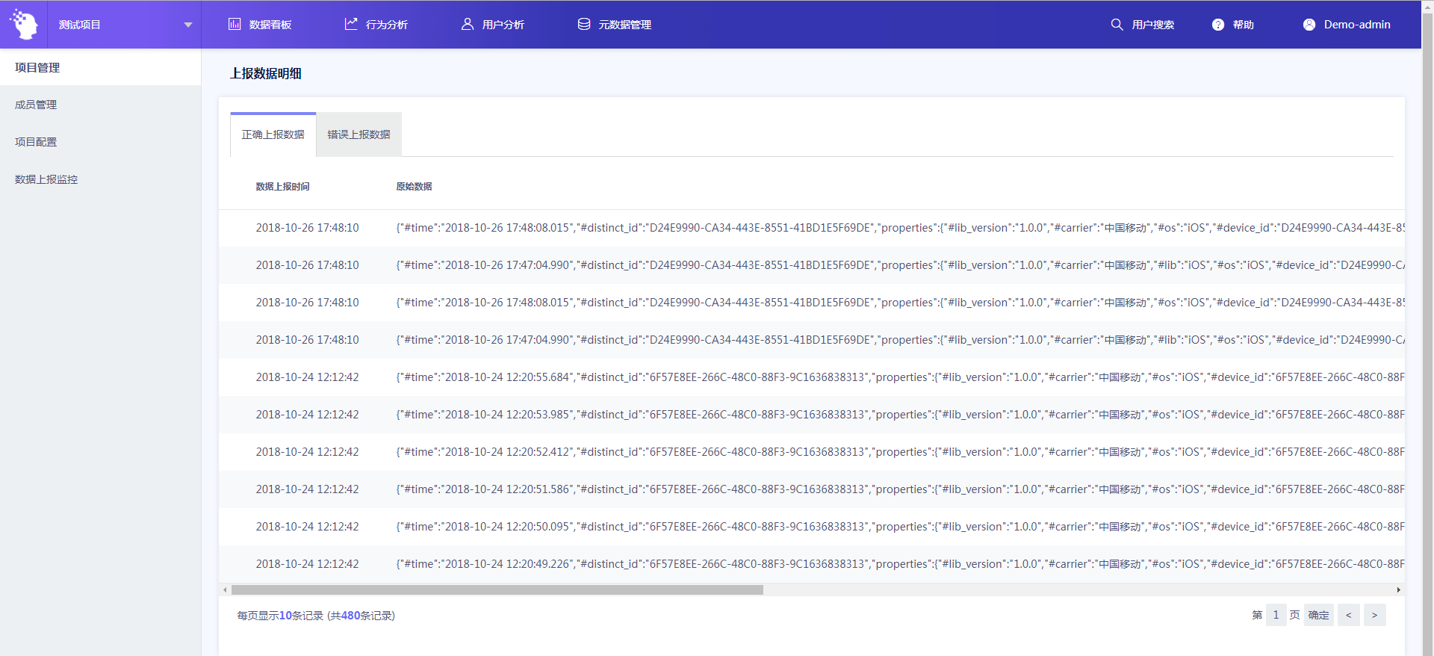
Task: Click the page number input field
Action: pos(1276,615)
